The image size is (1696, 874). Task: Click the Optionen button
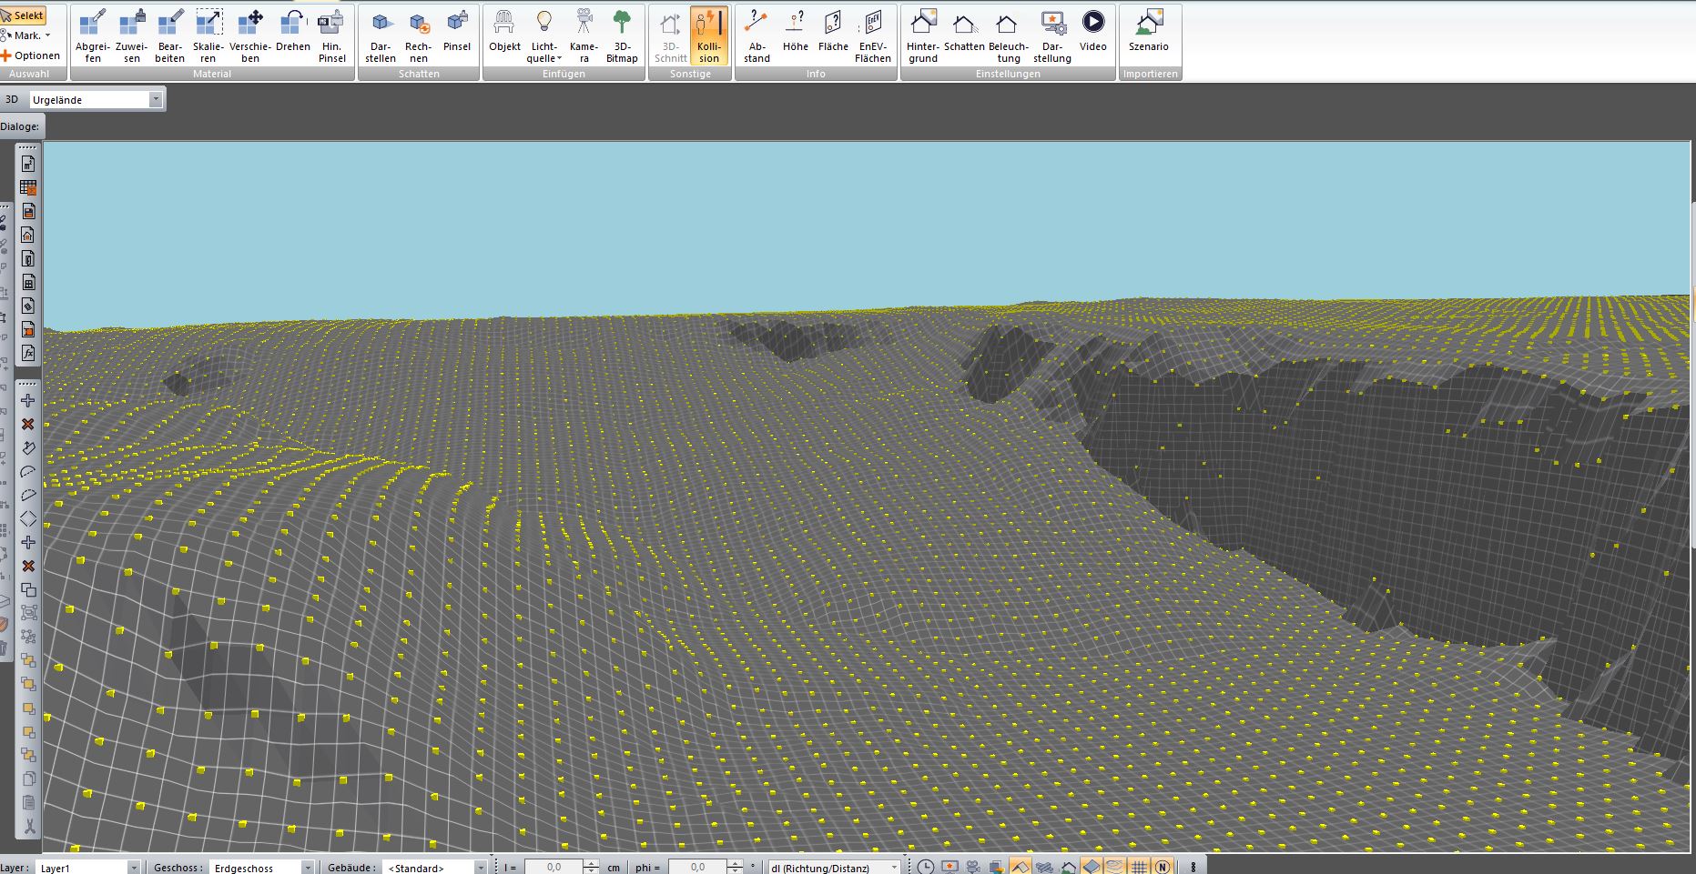point(31,55)
